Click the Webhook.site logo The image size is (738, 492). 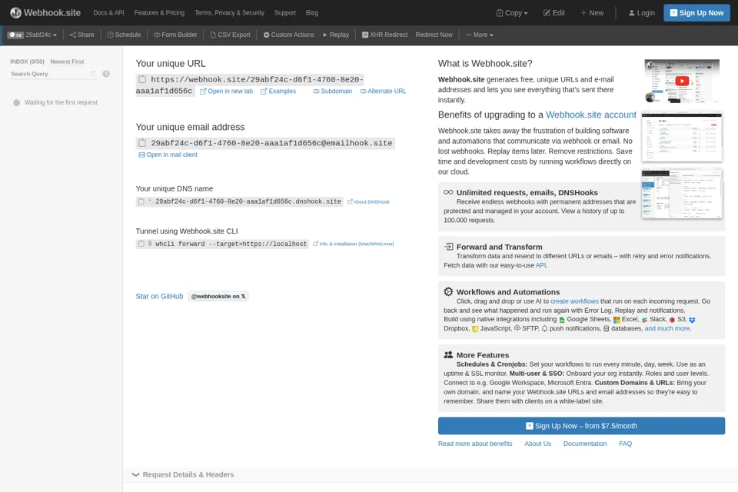(x=45, y=13)
